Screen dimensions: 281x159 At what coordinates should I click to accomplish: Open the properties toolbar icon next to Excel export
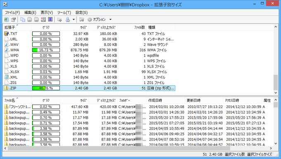(x=14, y=19)
